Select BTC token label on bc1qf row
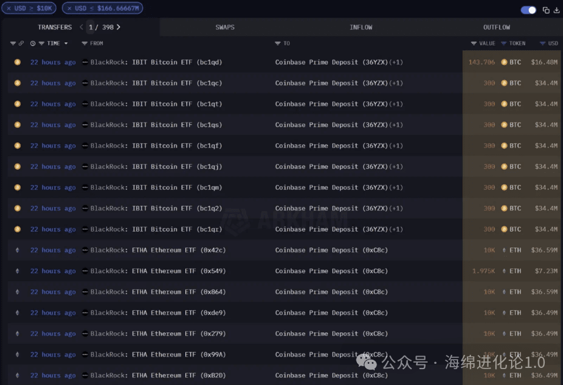 (x=515, y=146)
